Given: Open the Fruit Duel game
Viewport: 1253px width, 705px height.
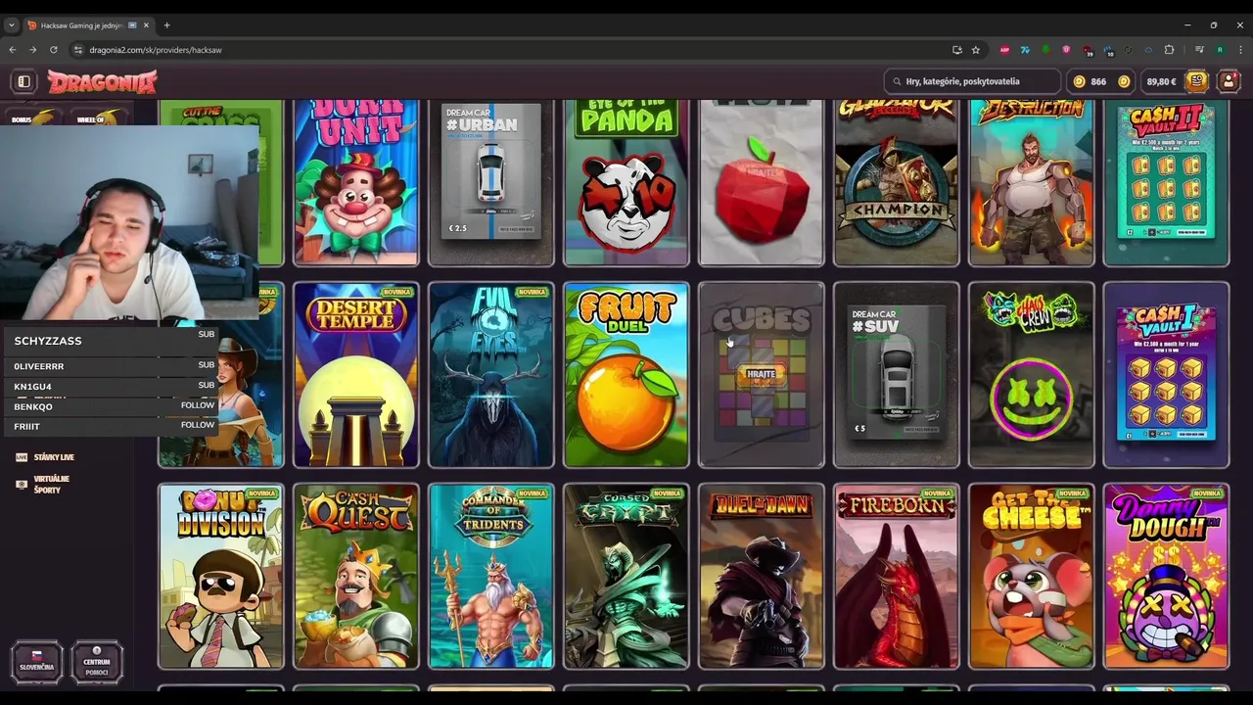Looking at the screenshot, I should coord(626,375).
